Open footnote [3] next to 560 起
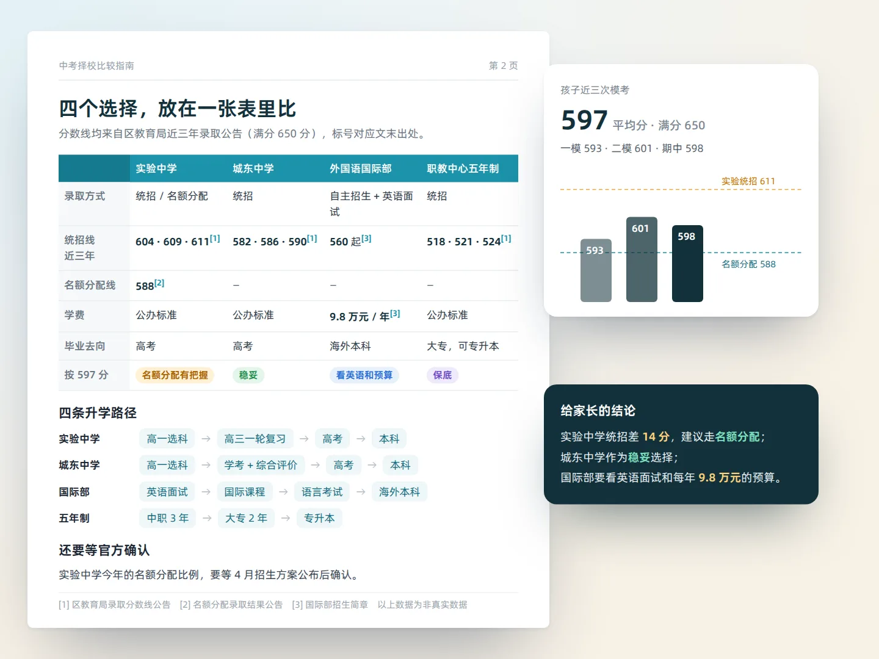The image size is (879, 659). [x=366, y=239]
